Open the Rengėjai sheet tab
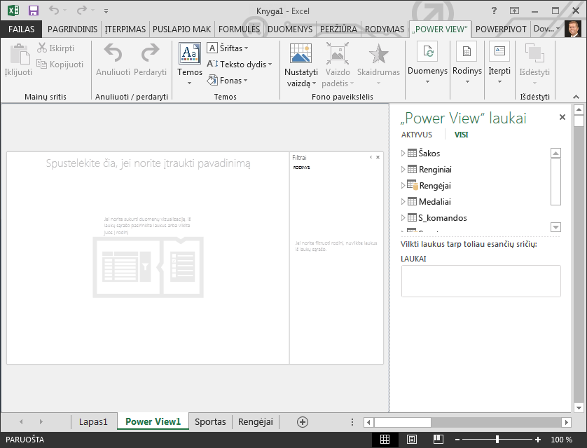 [x=255, y=422]
